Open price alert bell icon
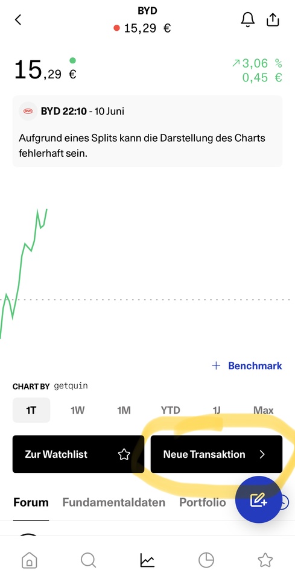Image resolution: width=295 pixels, height=579 pixels. coord(248,19)
